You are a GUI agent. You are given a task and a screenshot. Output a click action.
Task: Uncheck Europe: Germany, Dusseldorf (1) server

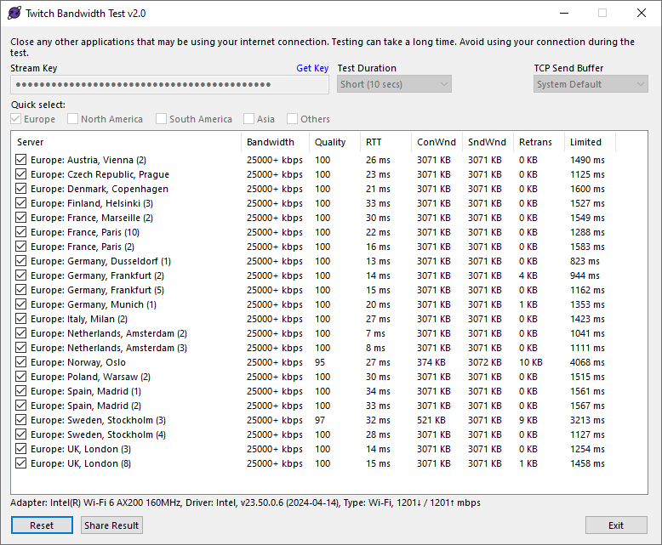20,261
